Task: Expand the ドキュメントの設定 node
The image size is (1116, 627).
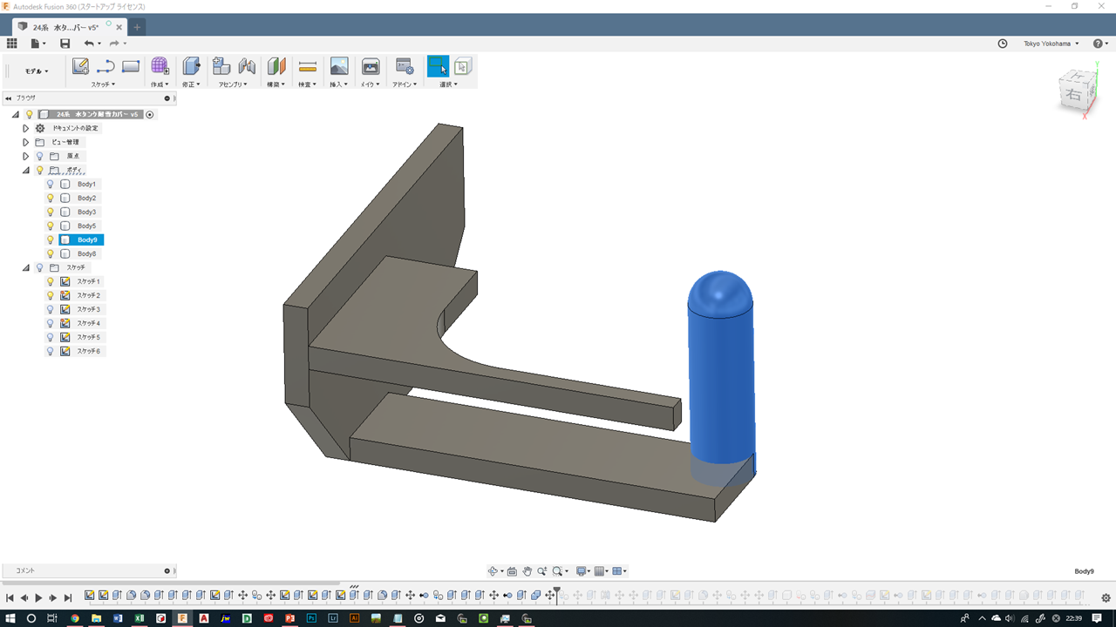Action: coord(26,128)
